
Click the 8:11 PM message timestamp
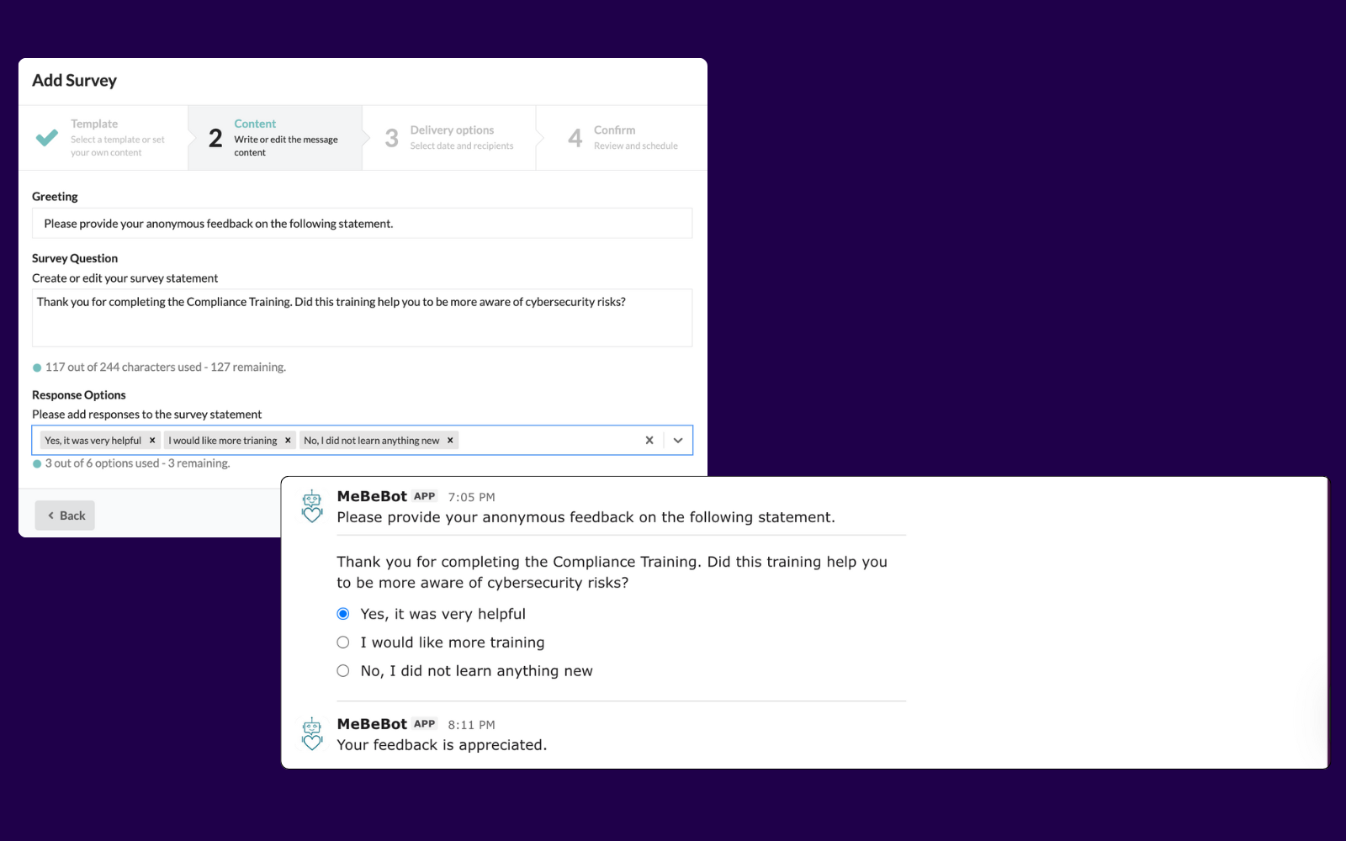point(471,725)
